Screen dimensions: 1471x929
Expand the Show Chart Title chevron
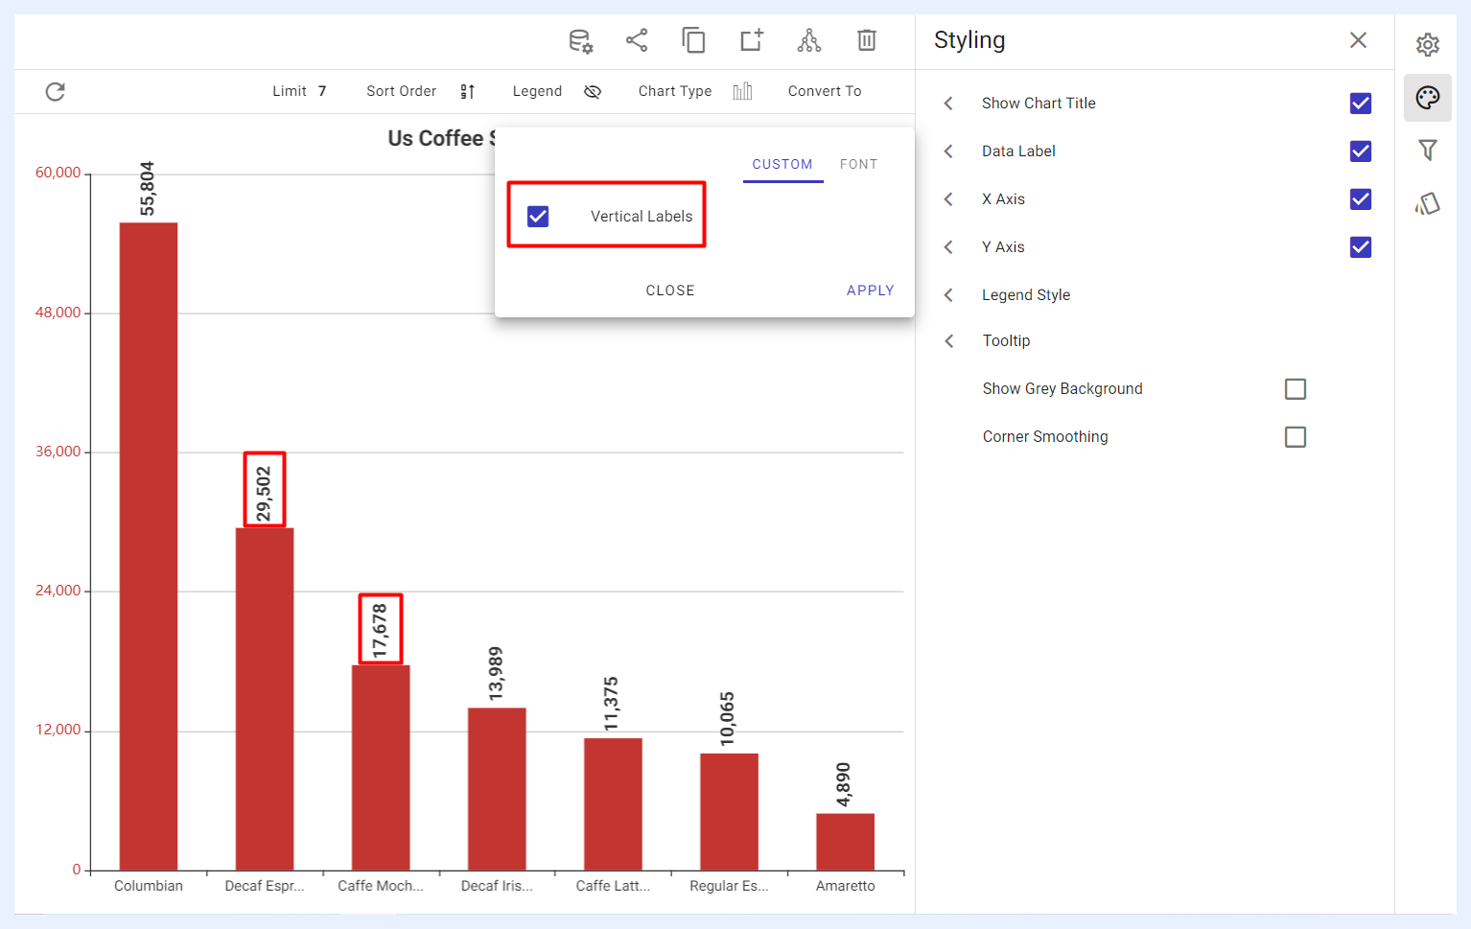[948, 104]
